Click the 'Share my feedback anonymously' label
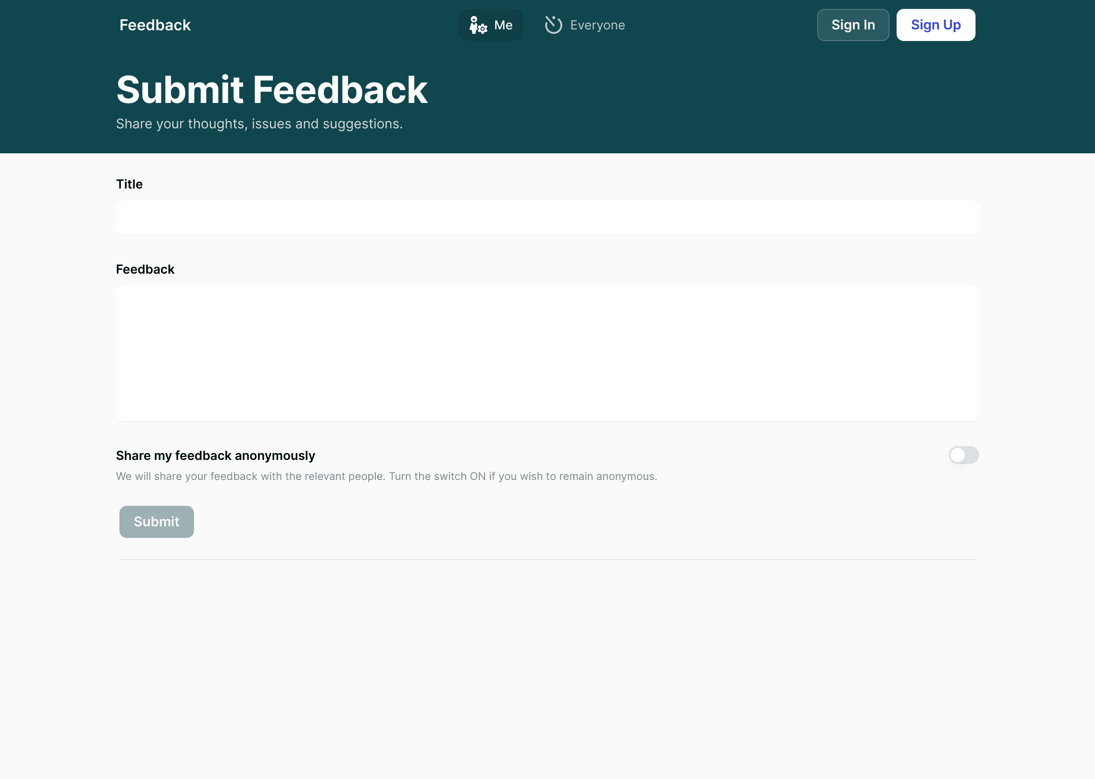The width and height of the screenshot is (1095, 779). [x=215, y=456]
